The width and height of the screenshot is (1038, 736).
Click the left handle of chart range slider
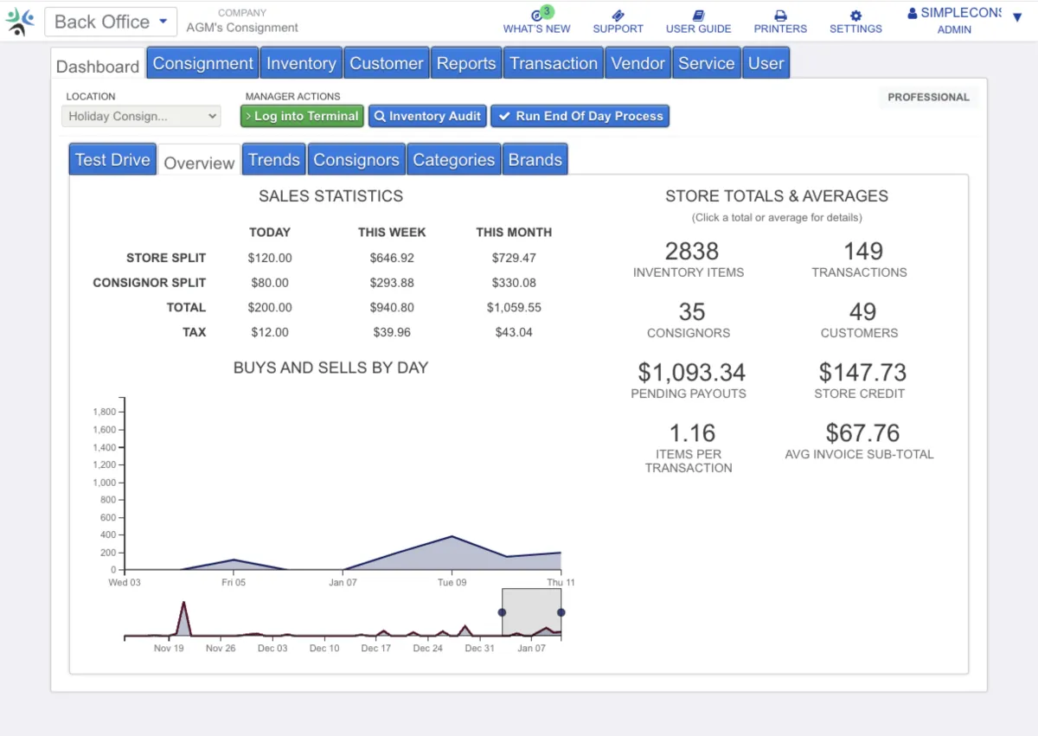point(502,612)
